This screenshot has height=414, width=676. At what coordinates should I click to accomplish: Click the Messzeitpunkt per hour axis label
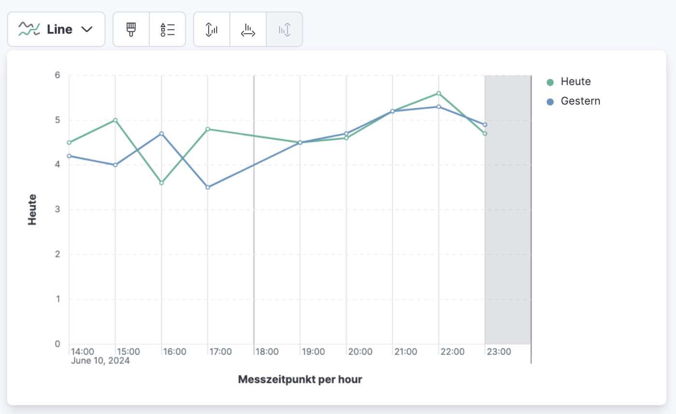(x=300, y=379)
